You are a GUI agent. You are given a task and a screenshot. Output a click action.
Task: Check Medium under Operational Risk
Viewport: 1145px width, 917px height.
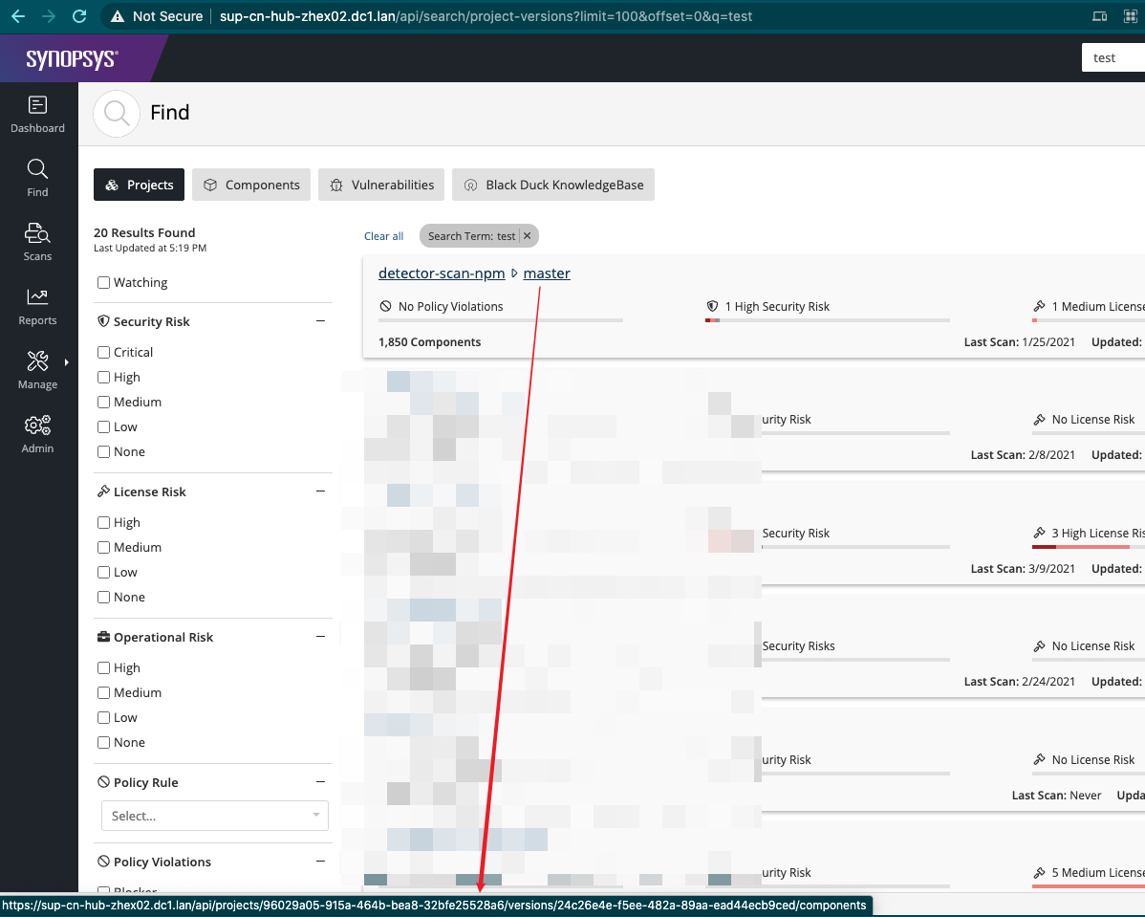(103, 692)
